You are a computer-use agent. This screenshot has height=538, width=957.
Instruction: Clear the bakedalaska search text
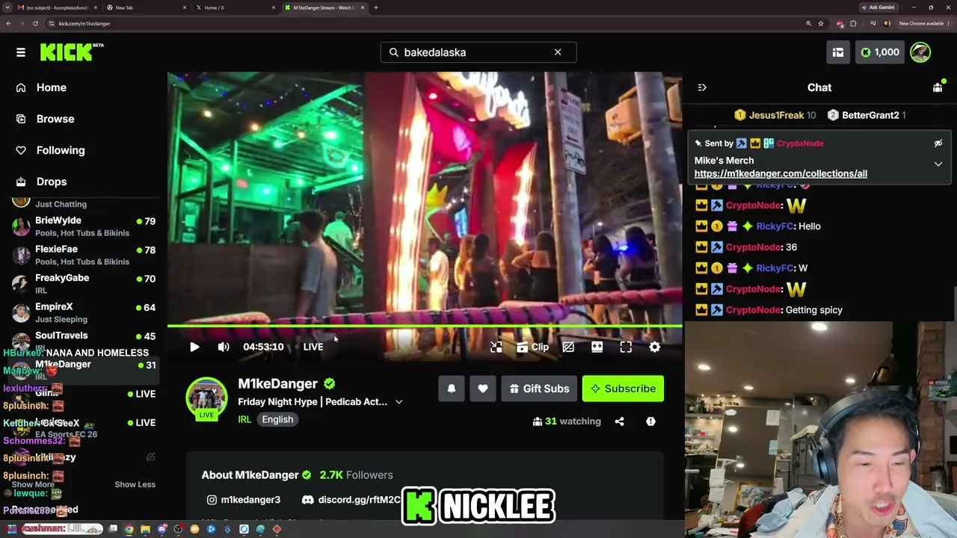click(558, 52)
